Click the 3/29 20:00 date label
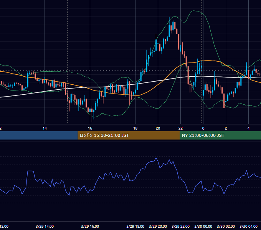261x230 pixels. pos(158,226)
